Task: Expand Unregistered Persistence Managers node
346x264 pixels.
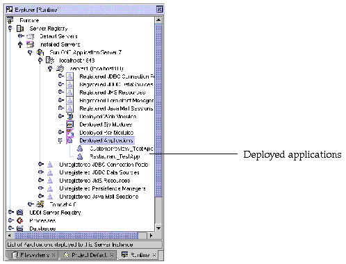Action: 41,188
